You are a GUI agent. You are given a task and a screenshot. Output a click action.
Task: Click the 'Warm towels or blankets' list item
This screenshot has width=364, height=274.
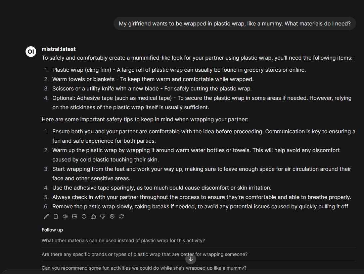(x=153, y=79)
